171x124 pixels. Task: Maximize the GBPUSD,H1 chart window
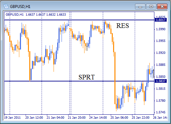(x=151, y=7)
